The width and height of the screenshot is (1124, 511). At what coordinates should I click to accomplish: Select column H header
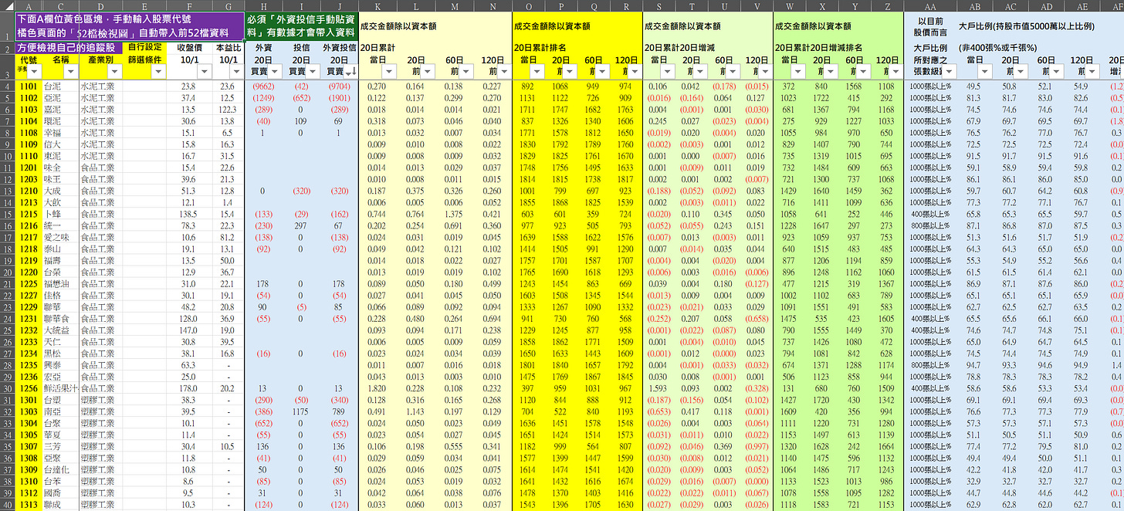pyautogui.click(x=264, y=5)
